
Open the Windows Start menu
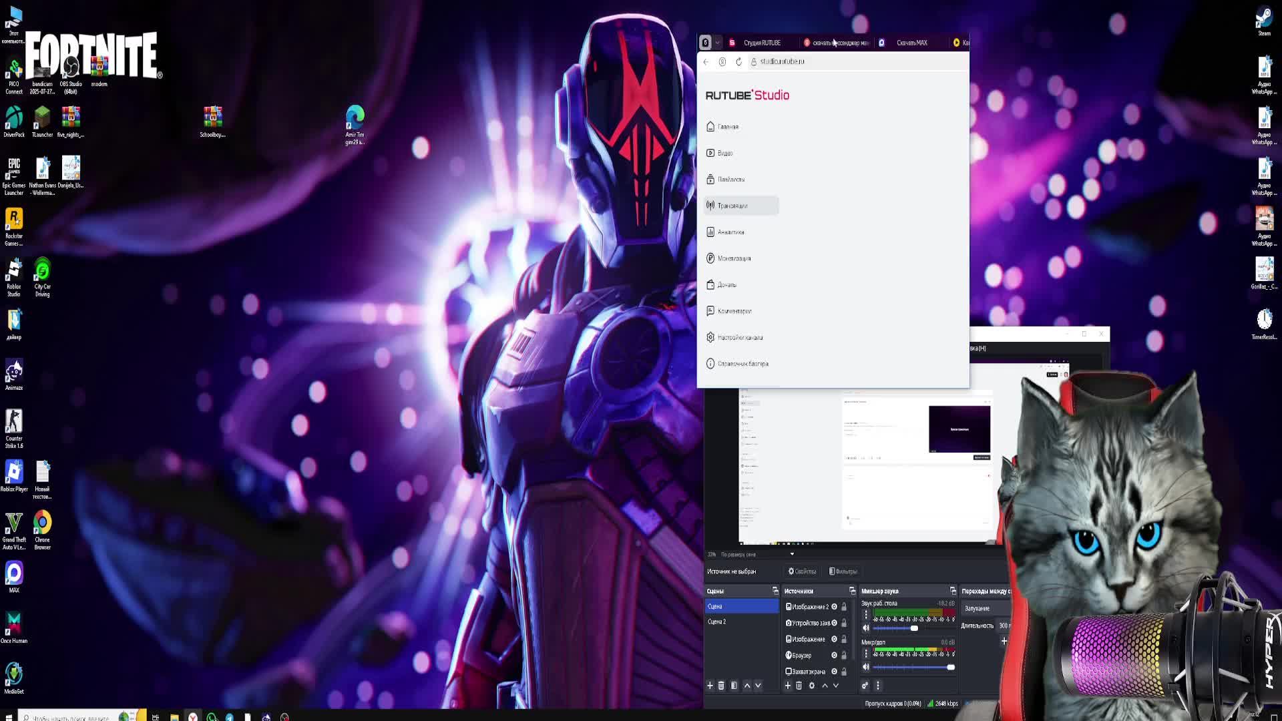[x=8, y=717]
